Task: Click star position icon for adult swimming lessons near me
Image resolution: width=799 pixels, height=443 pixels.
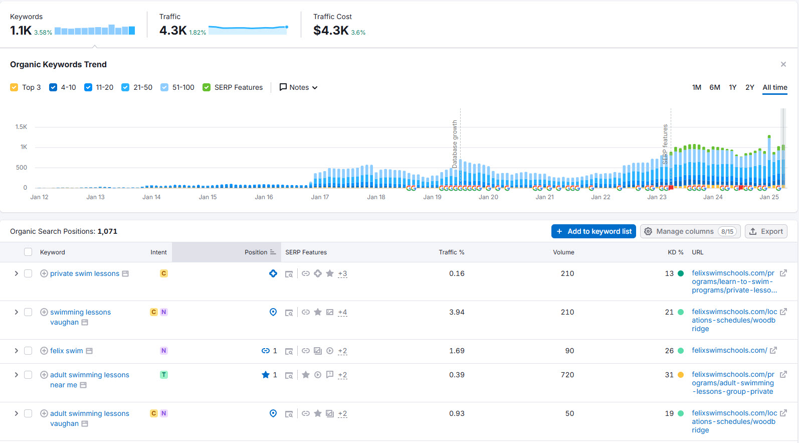Action: coord(266,374)
